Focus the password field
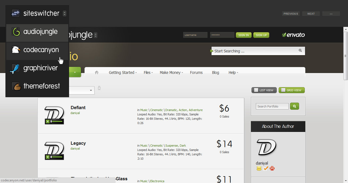Viewport: 348px width, 183px height. pos(222,35)
